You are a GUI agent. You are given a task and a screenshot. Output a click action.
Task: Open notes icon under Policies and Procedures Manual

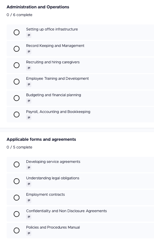point(29,233)
